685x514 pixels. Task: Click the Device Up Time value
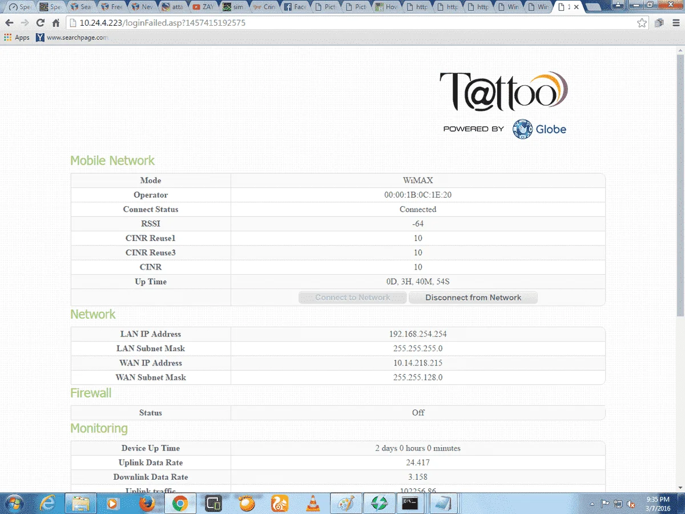coord(418,448)
